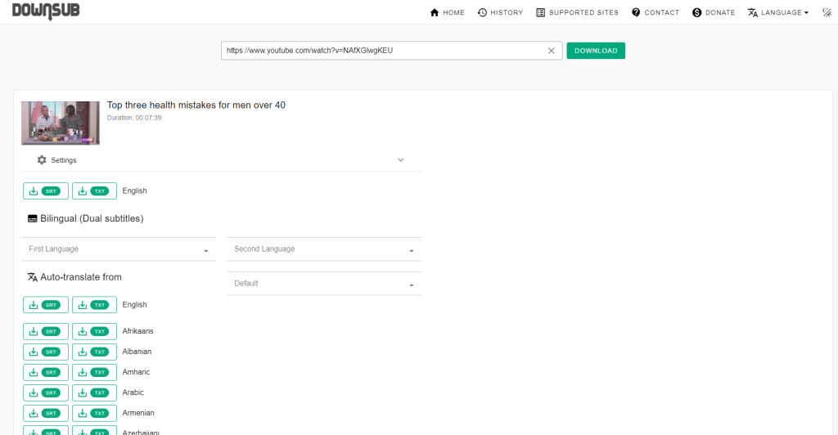
Task: View the Supported Sites list
Action: coord(577,12)
